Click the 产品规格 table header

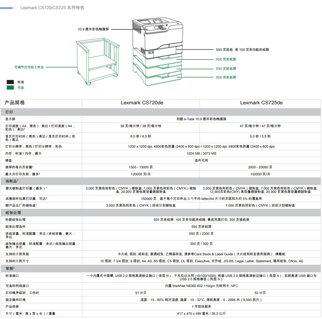15,103
